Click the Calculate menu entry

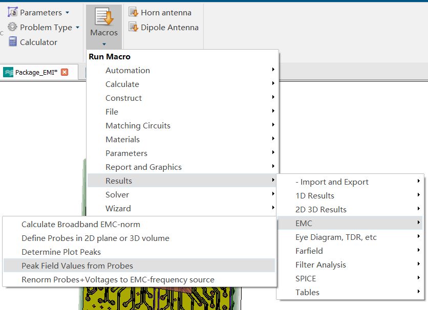coord(182,84)
